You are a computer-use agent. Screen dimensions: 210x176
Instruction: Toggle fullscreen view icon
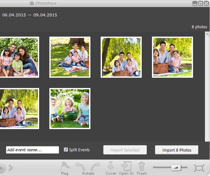click(199, 168)
